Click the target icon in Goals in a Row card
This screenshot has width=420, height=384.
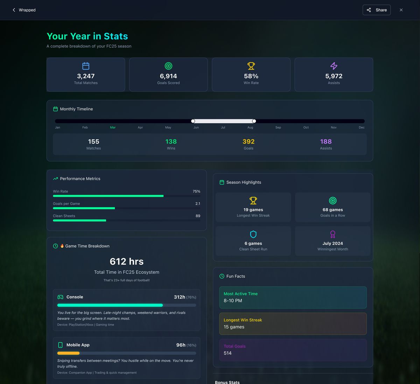tap(333, 201)
